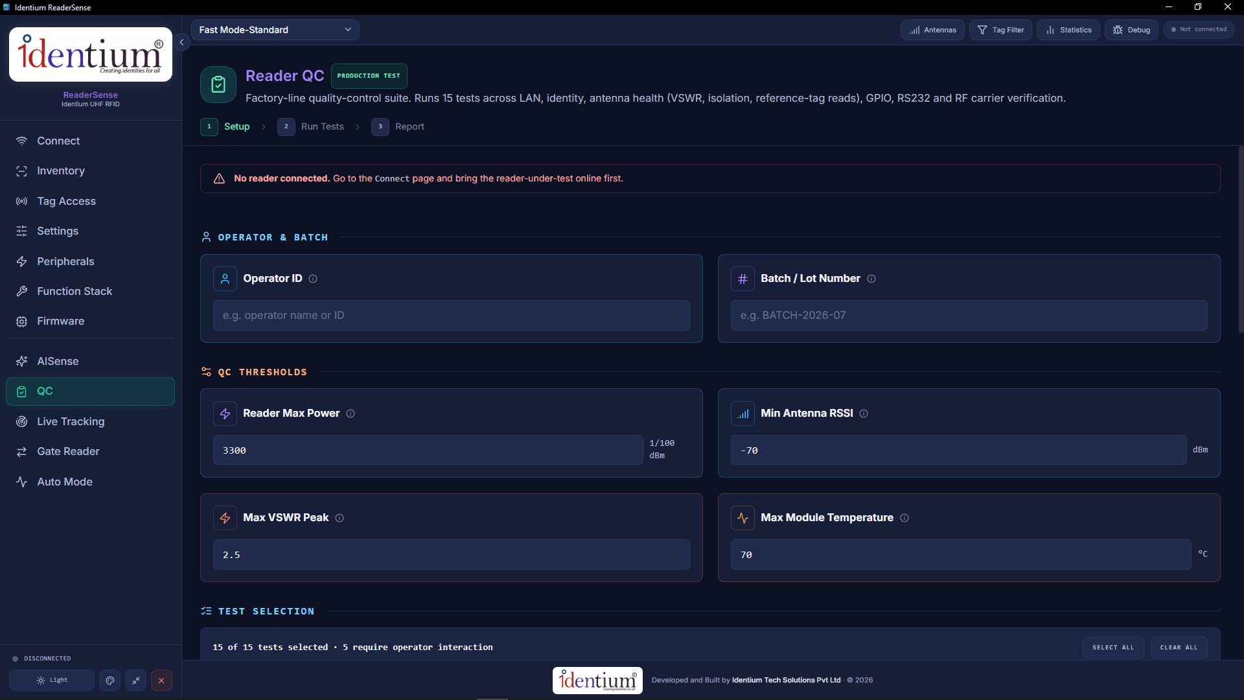Restore down the application window

coord(1198,7)
